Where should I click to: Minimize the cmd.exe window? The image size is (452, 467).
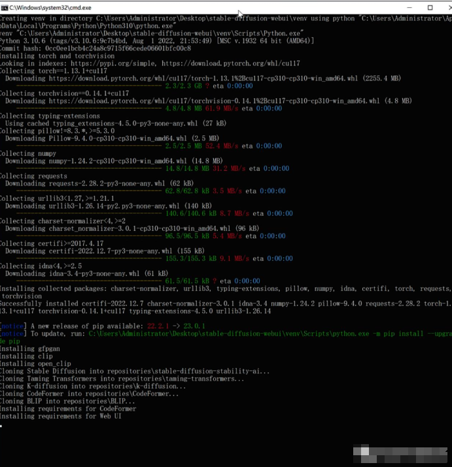coord(409,7)
